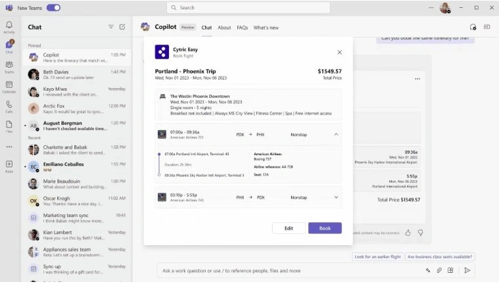The width and height of the screenshot is (499, 284).
Task: Open the Charlotte and Babak chat
Action: pos(77,150)
